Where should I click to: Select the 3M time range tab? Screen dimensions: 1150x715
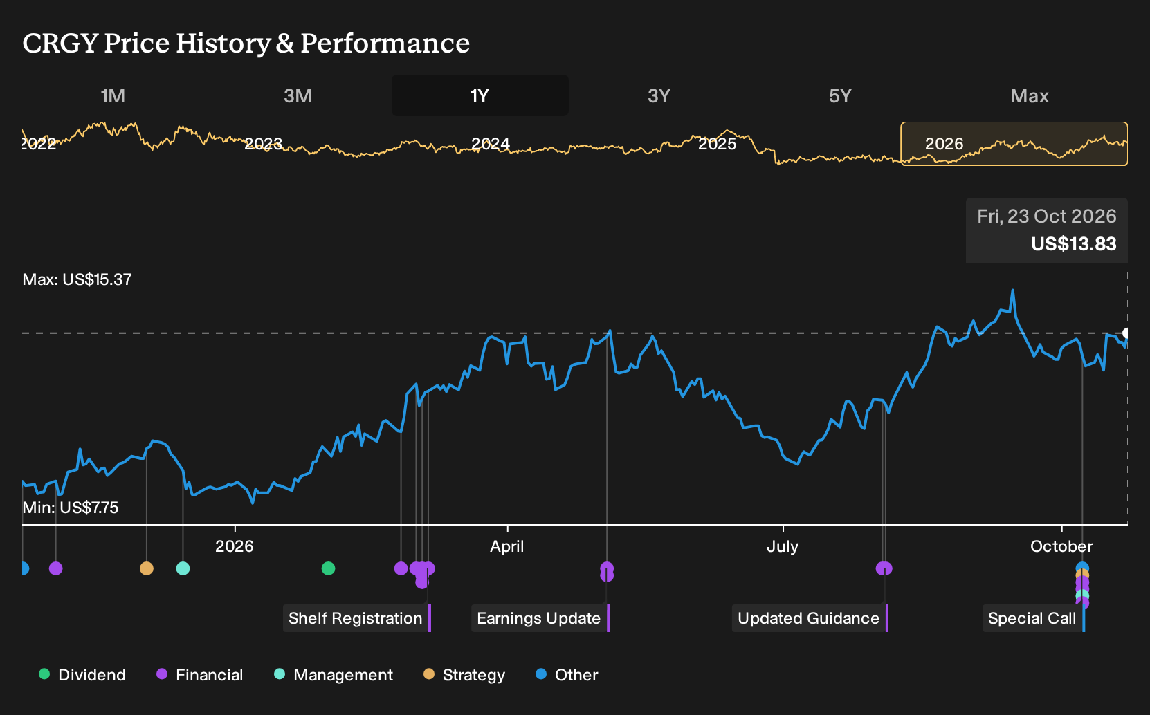[x=298, y=95]
